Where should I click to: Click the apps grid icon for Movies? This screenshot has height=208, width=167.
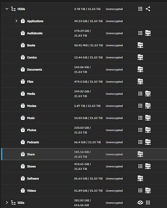(x=140, y=106)
